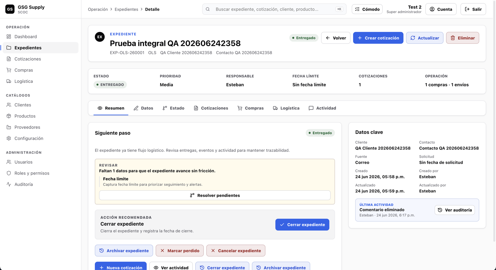The image size is (496, 270).
Task: Open Ver auditoría
Action: [x=454, y=210]
